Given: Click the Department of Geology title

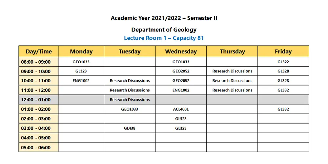Looking at the screenshot, I should [164, 30].
